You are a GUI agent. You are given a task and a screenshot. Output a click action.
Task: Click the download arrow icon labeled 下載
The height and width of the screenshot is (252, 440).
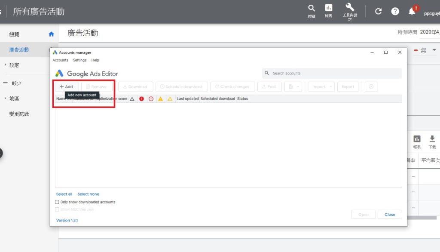point(432,139)
